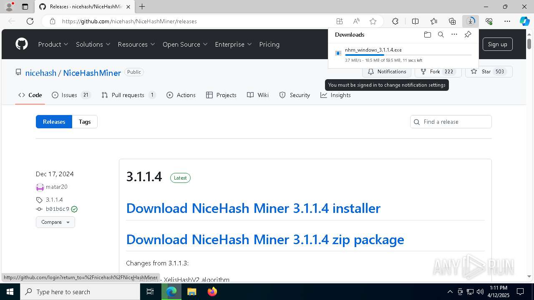
Task: Open Windows Start menu
Action: 10,292
